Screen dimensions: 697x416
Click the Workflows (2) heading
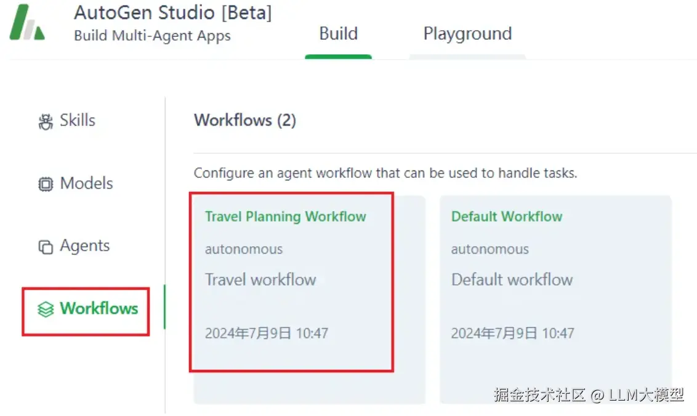[x=245, y=121]
